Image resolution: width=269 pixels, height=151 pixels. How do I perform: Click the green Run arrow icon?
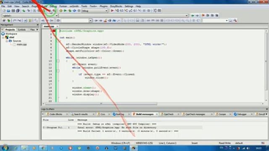[x=65, y=10]
